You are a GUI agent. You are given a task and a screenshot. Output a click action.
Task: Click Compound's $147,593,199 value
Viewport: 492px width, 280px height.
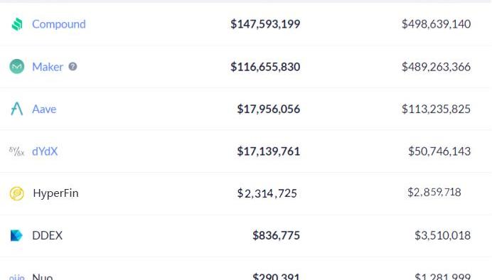[x=265, y=24]
